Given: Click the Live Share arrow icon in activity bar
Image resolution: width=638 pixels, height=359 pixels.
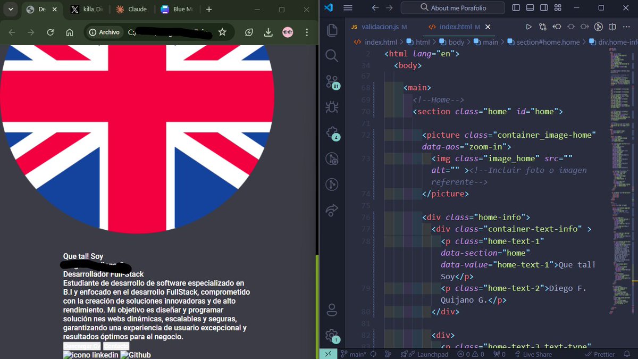Looking at the screenshot, I should point(332,210).
